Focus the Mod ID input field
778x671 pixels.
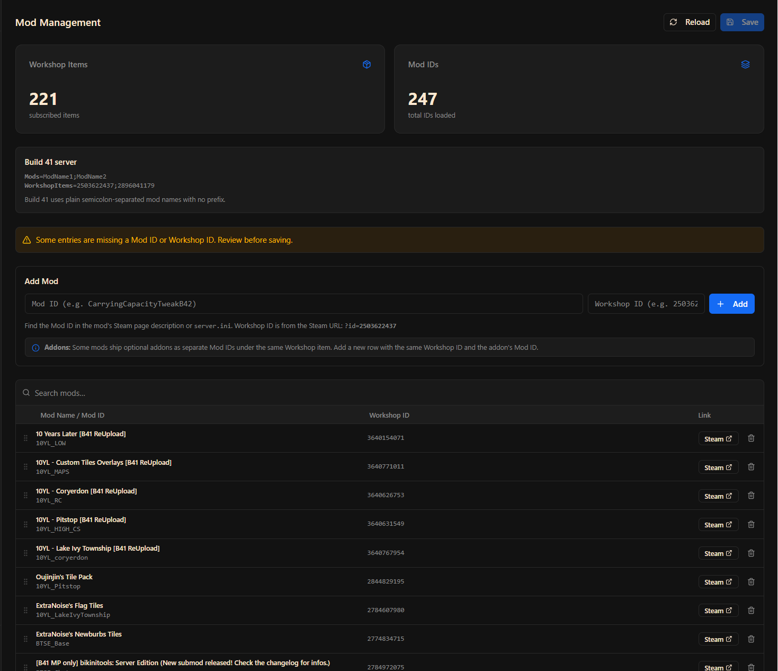(304, 304)
